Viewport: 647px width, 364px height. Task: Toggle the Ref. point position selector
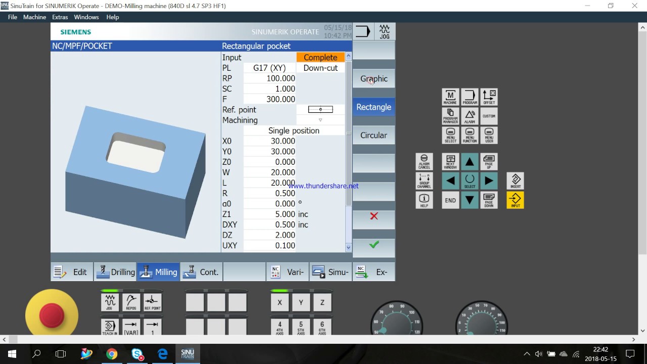pos(320,110)
